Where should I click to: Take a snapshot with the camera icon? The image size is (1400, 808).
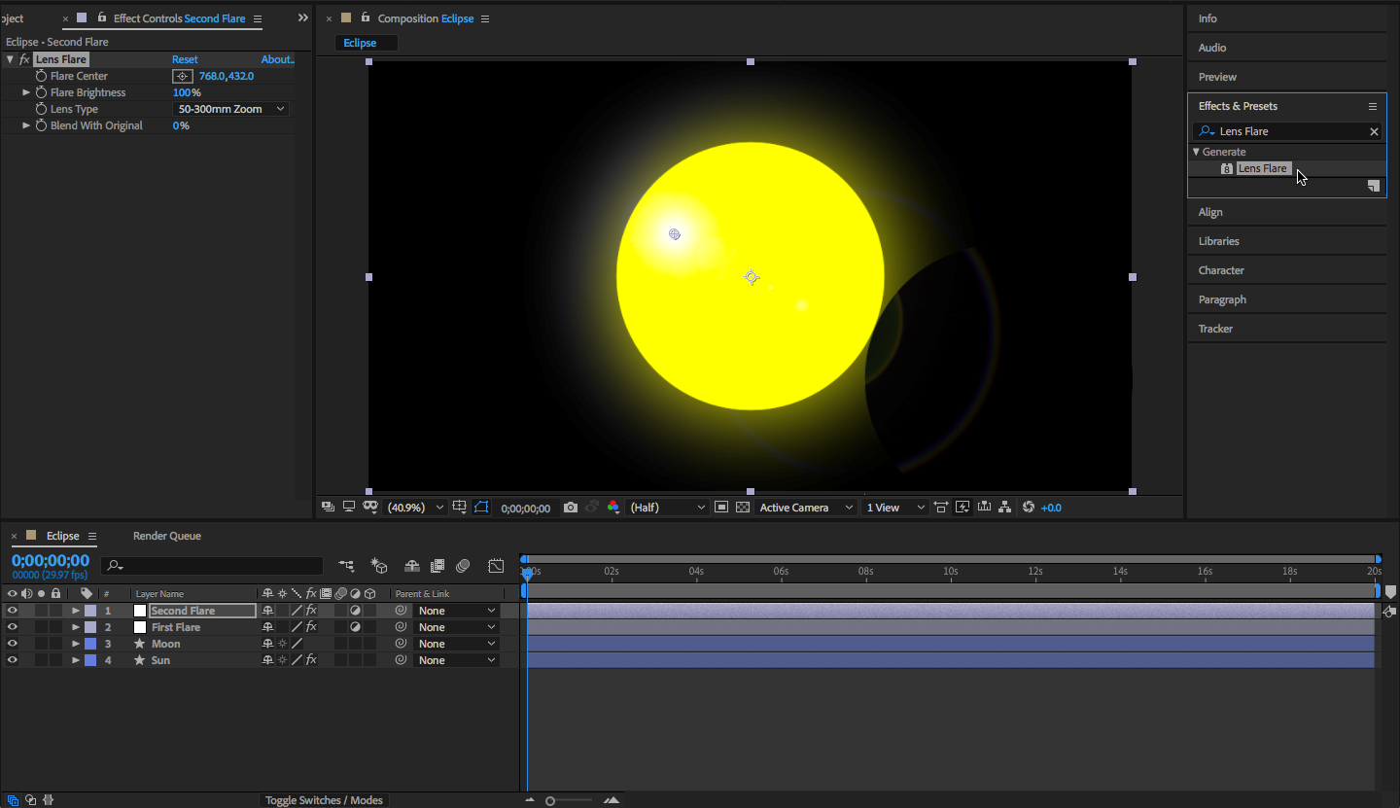[x=571, y=508]
